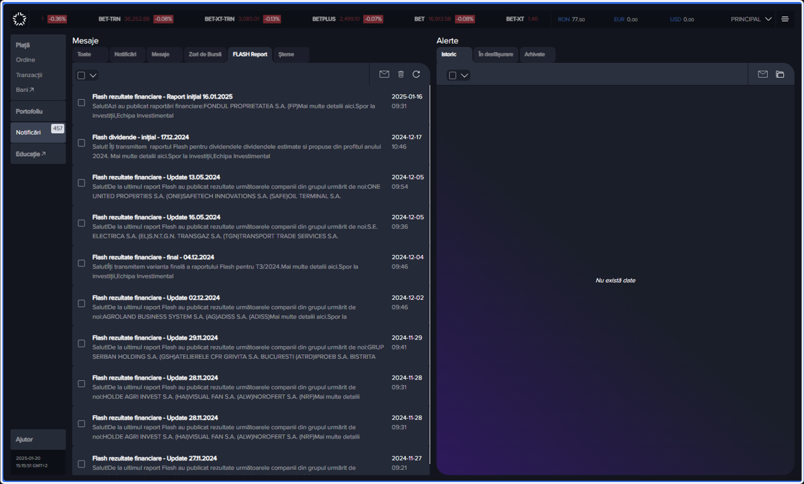
Task: Go to Ordine in the sidebar
Action: tap(25, 60)
